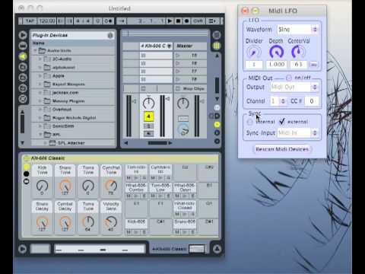The image size is (365, 274).
Task: Click the bottom-left status bar play triangle
Action: pyautogui.click(x=22, y=249)
